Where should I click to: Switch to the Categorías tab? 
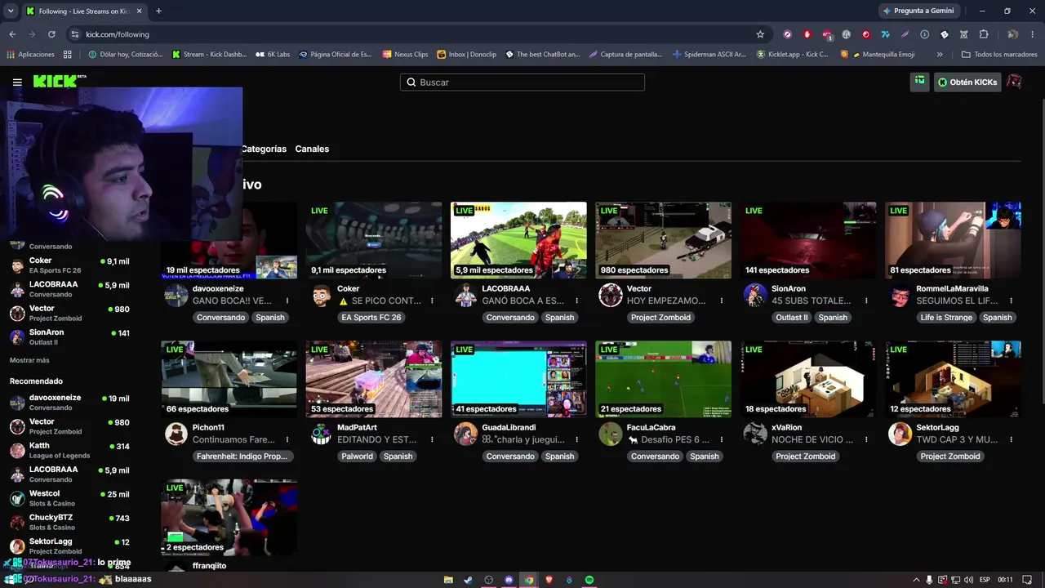pos(264,149)
